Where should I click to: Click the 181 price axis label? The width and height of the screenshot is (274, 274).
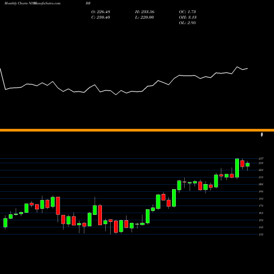click(261, 199)
